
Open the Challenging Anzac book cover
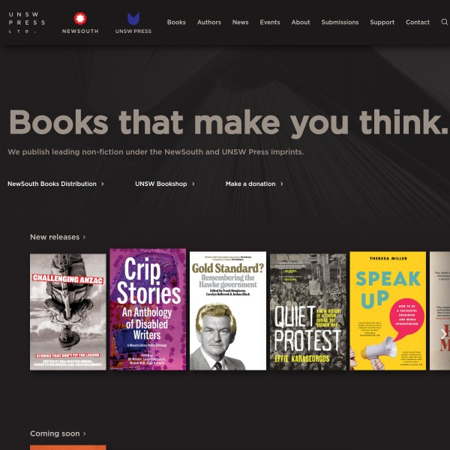[x=68, y=312]
